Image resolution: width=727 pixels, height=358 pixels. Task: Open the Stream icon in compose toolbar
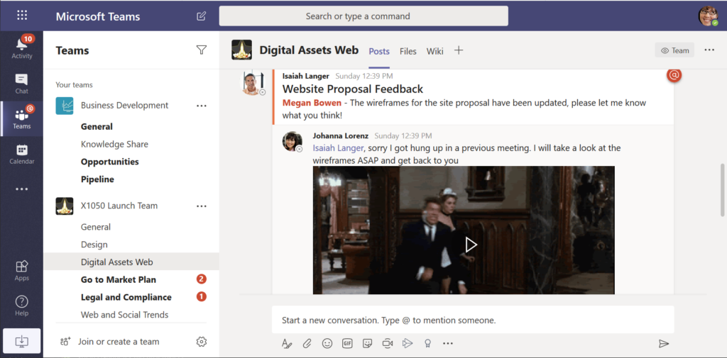408,344
